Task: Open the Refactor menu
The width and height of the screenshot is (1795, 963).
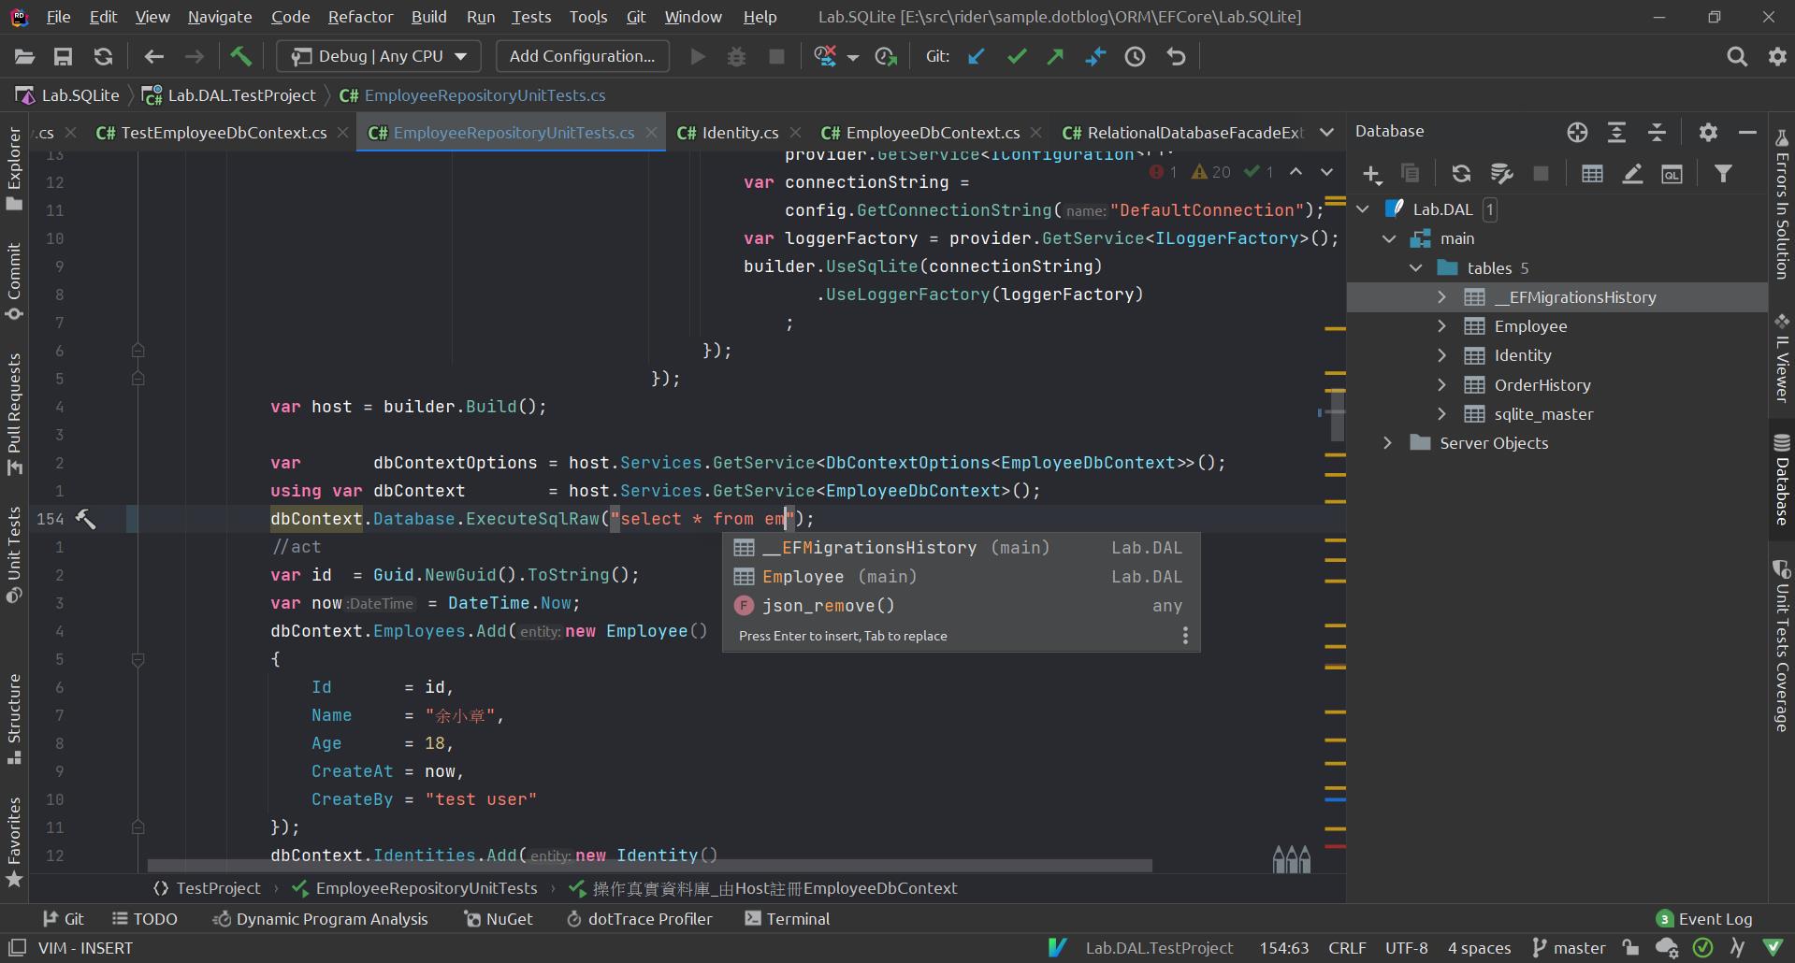Action: pyautogui.click(x=360, y=17)
